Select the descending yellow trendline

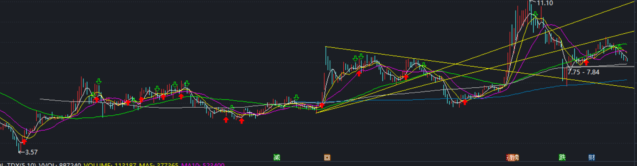pos(480,67)
